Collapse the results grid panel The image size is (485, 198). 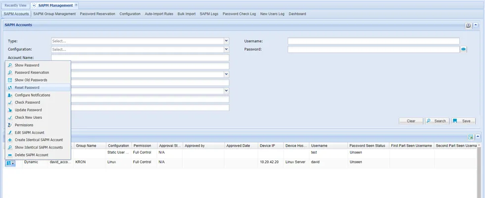(x=478, y=137)
